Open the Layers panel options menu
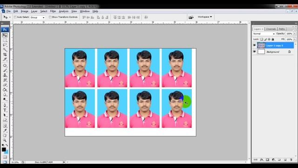 point(294,30)
